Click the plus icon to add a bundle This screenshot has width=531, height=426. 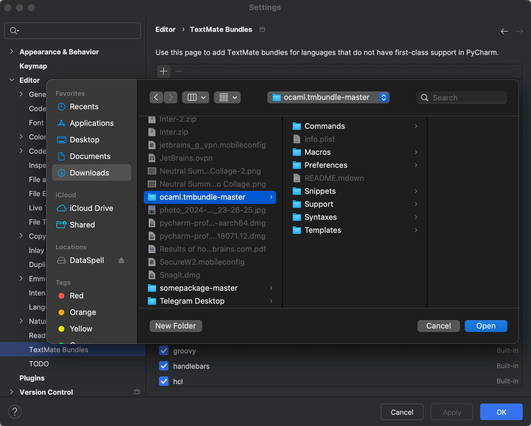163,71
